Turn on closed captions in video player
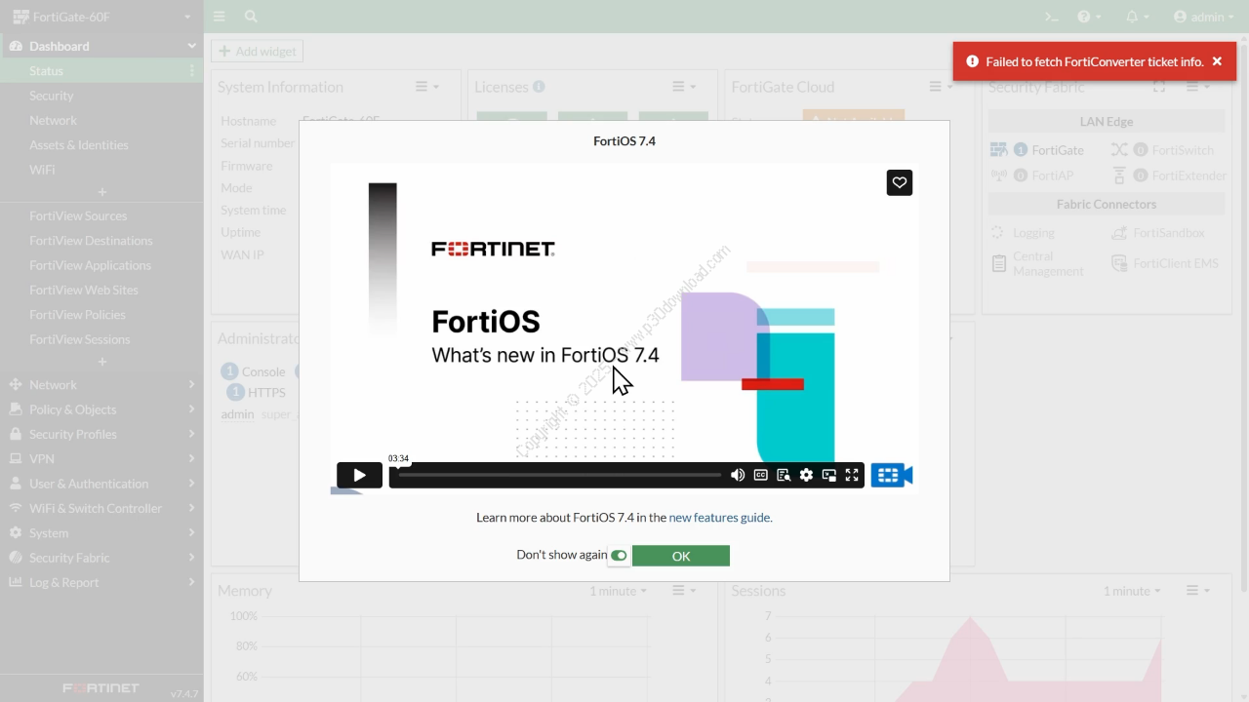This screenshot has height=702, width=1249. pos(761,475)
